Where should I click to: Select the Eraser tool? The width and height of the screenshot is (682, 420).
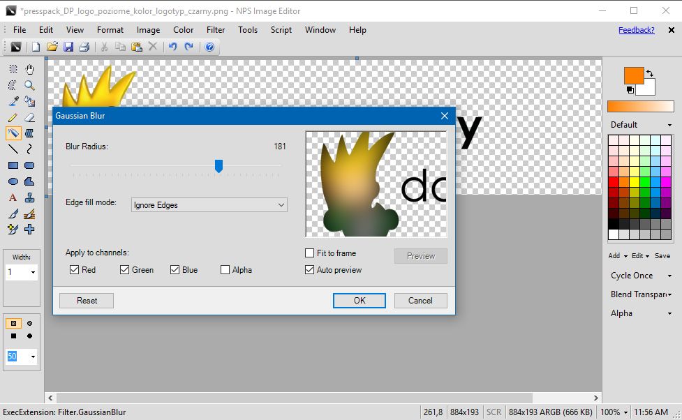(x=29, y=117)
